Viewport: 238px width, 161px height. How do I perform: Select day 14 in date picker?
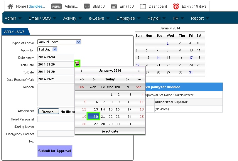(x=103, y=109)
